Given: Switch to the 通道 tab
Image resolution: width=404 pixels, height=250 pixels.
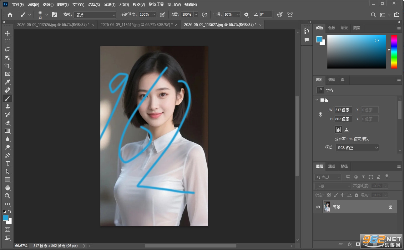Looking at the screenshot, I should point(332,166).
